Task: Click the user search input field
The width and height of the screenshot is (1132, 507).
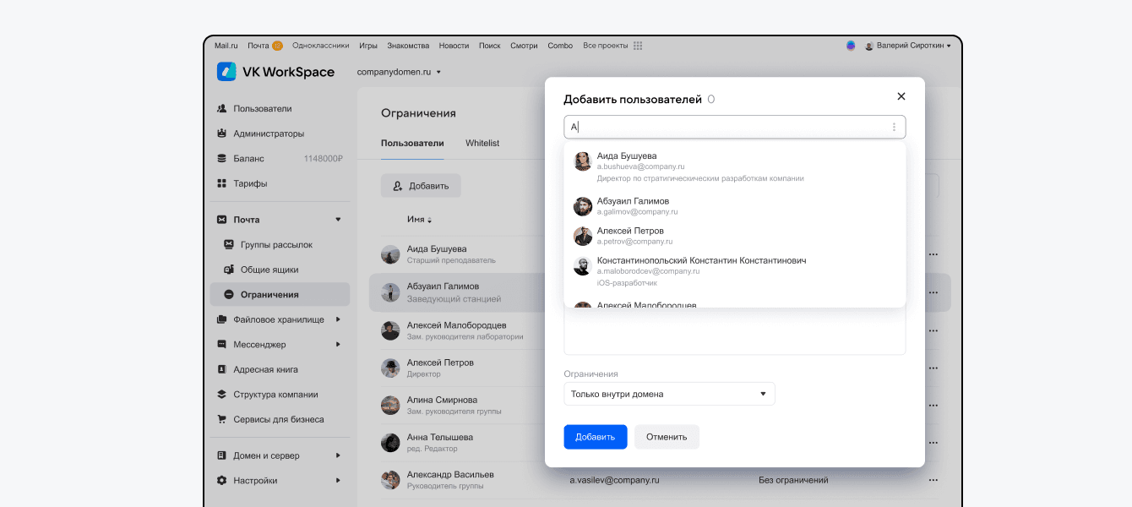Action: [x=727, y=128]
